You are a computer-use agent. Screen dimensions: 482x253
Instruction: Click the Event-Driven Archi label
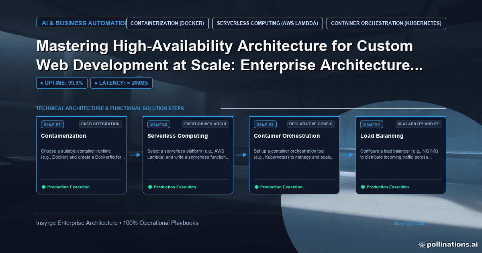point(205,124)
